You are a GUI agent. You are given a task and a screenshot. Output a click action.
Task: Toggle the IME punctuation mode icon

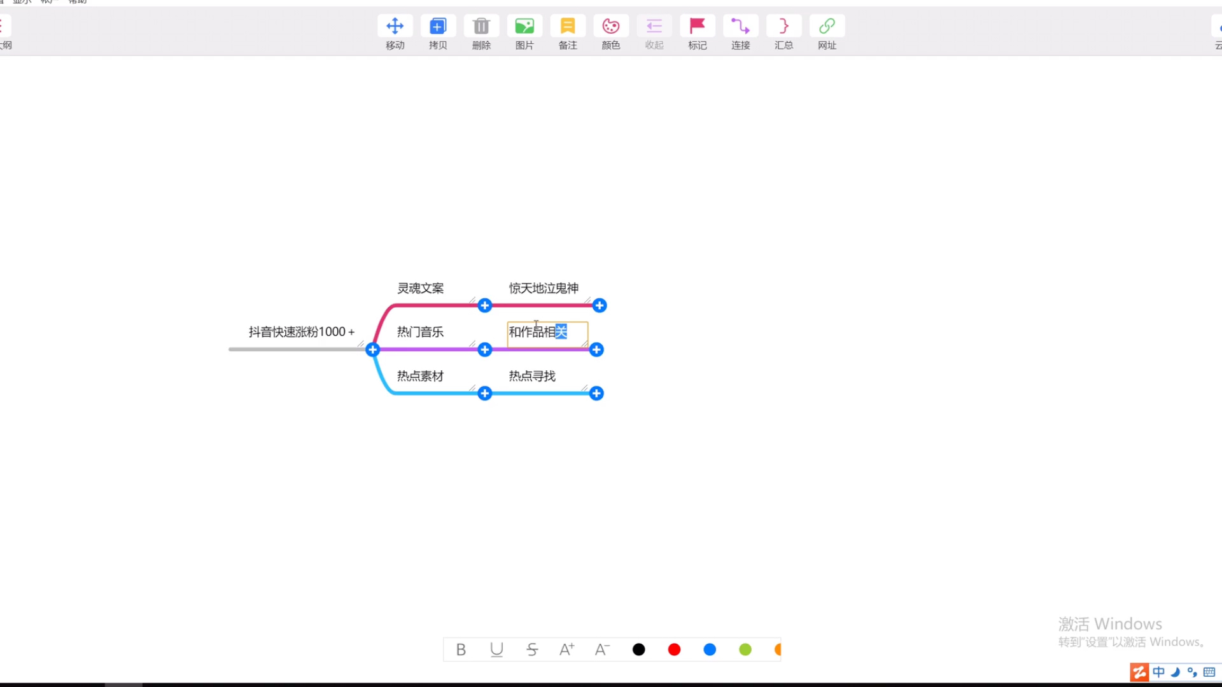1192,672
